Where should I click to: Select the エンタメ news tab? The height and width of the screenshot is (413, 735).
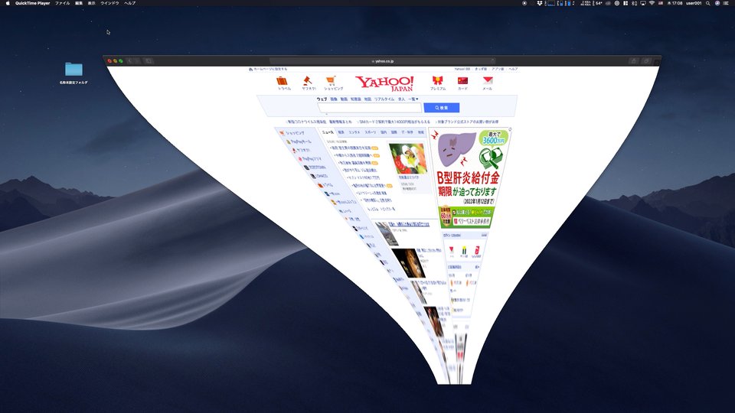pos(354,132)
